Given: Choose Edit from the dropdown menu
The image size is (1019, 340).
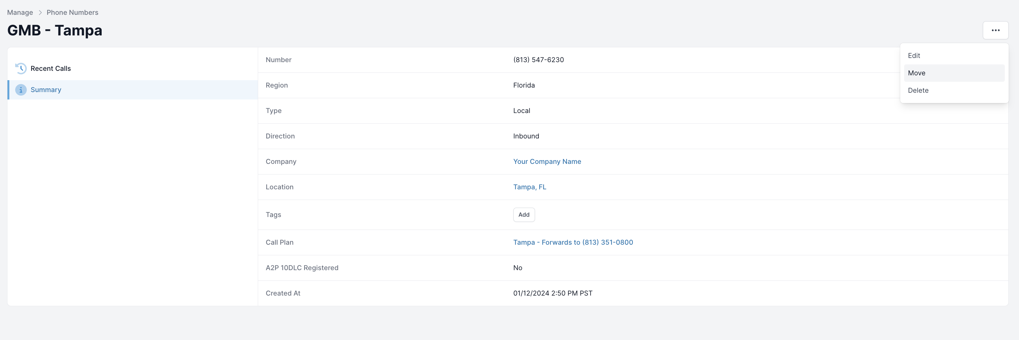Looking at the screenshot, I should click(954, 56).
